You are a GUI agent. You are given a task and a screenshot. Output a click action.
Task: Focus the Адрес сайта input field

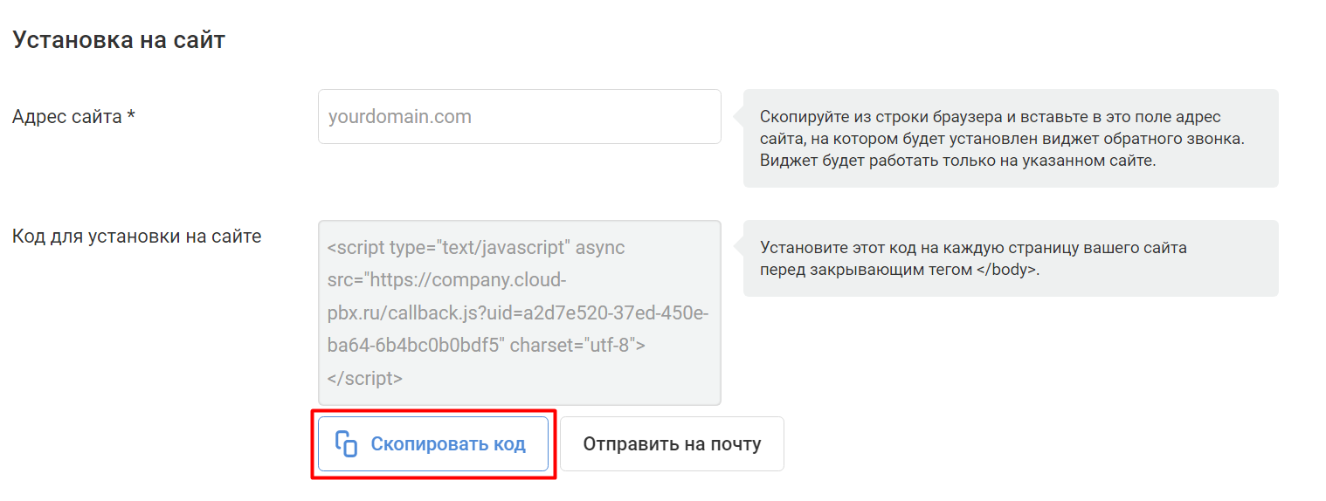[520, 116]
